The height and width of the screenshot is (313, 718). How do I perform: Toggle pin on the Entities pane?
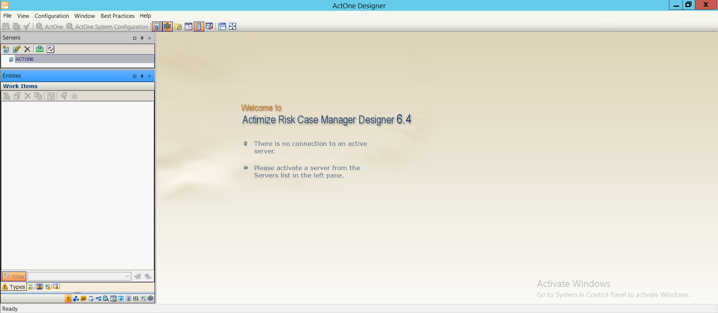(142, 76)
